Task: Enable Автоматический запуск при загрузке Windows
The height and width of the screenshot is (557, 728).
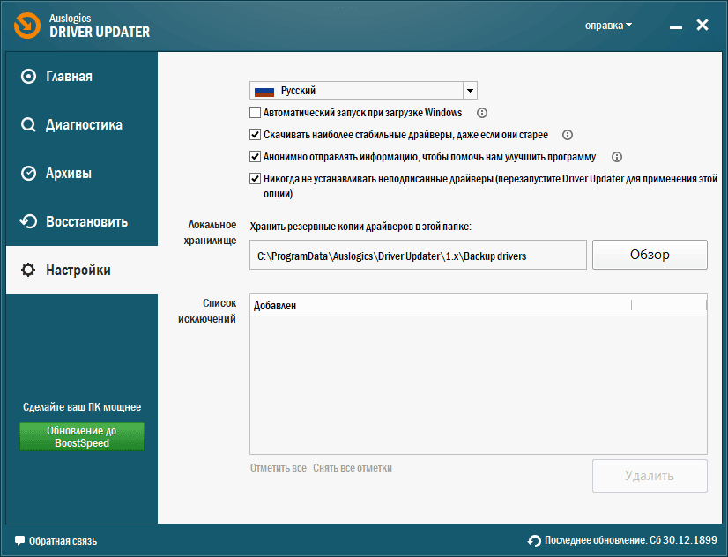Action: pyautogui.click(x=256, y=113)
